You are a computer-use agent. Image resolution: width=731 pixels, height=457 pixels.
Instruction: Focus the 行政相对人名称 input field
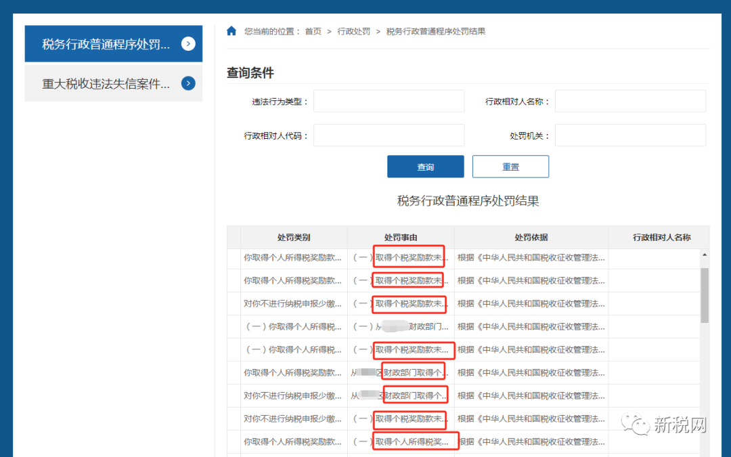[630, 101]
